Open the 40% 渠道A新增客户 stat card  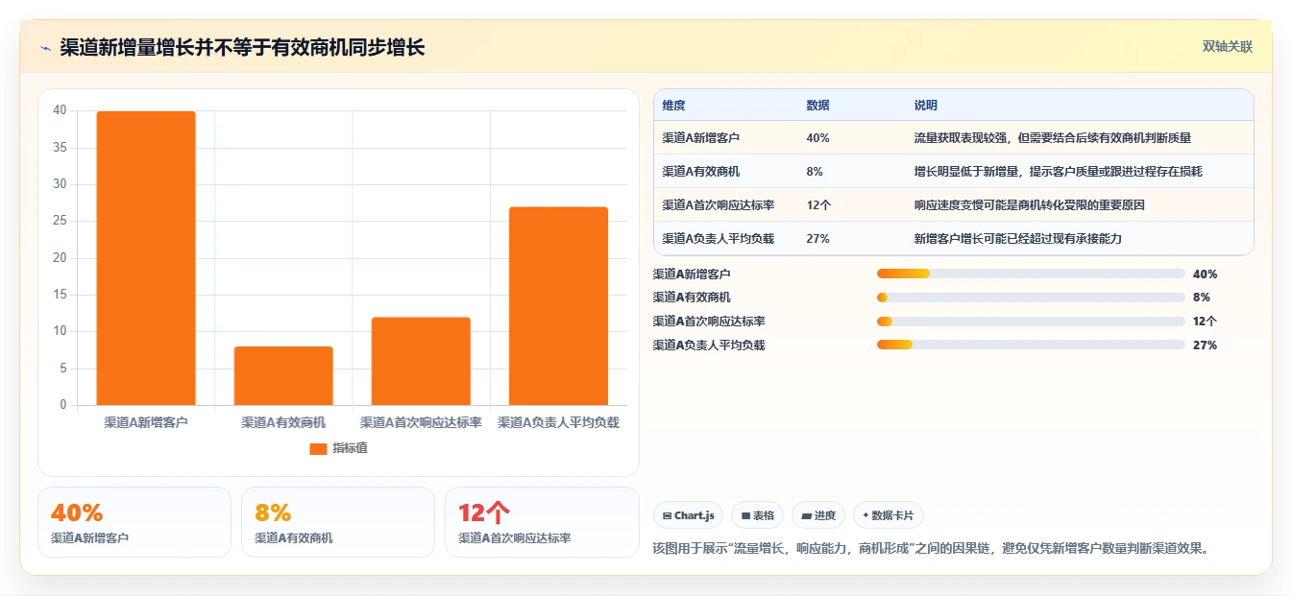pos(134,522)
